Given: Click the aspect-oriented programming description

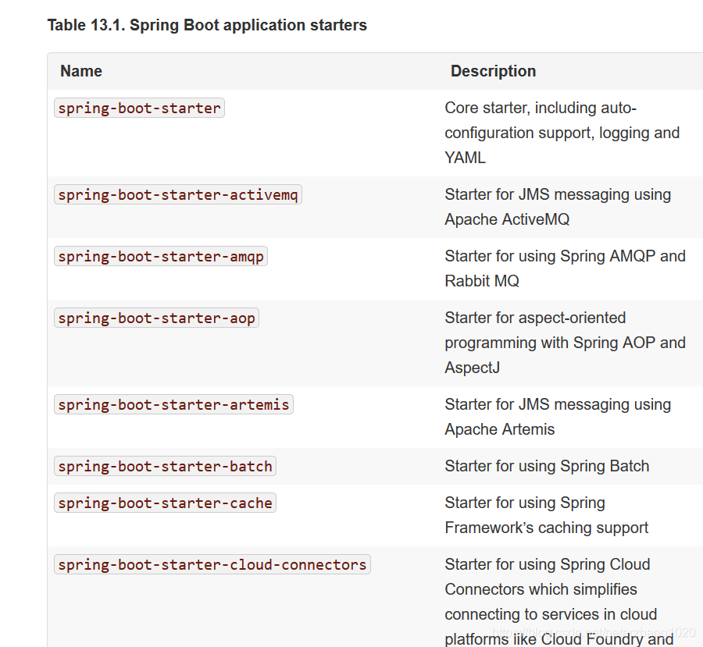Looking at the screenshot, I should (565, 343).
